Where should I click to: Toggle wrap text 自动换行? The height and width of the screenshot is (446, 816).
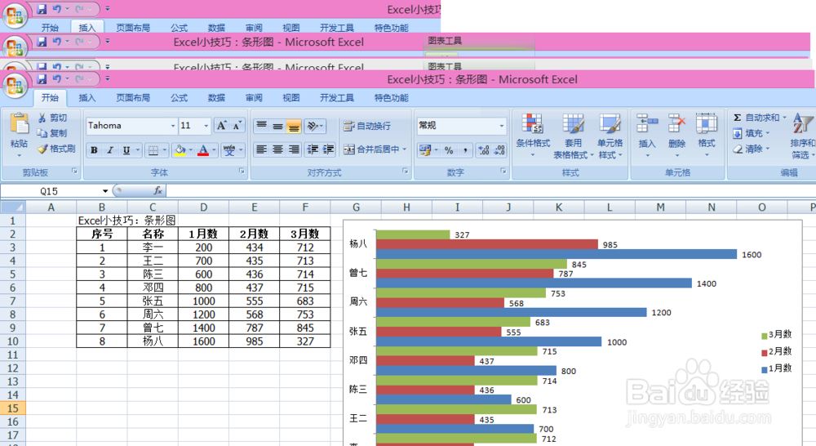pos(367,126)
